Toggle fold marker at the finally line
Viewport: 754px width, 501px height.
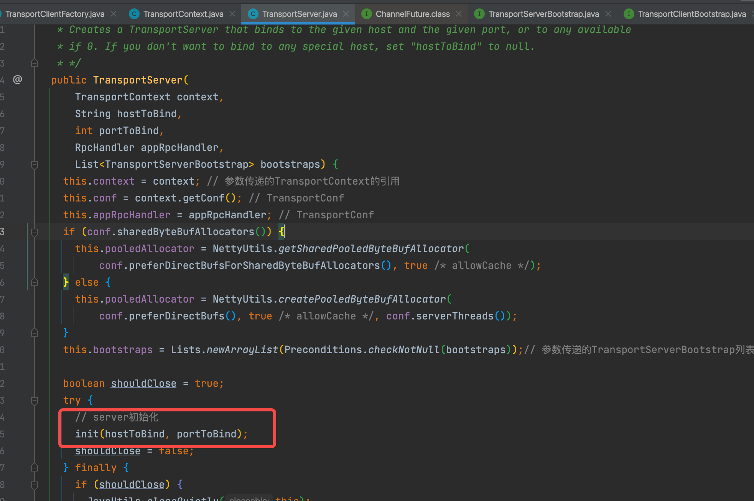[x=35, y=468]
